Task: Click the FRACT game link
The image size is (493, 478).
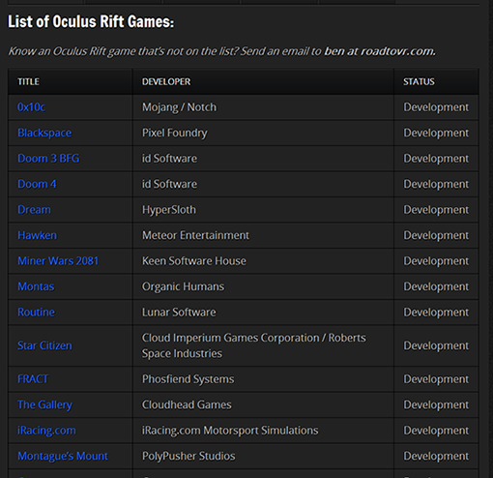Action: (33, 379)
